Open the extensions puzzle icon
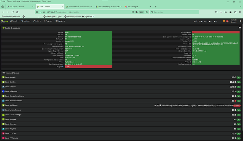243x141 pixels. [x=235, y=12]
